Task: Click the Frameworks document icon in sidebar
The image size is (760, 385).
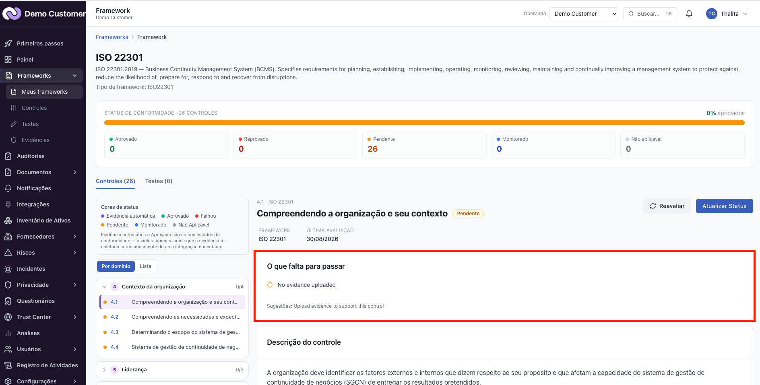Action: [x=9, y=76]
